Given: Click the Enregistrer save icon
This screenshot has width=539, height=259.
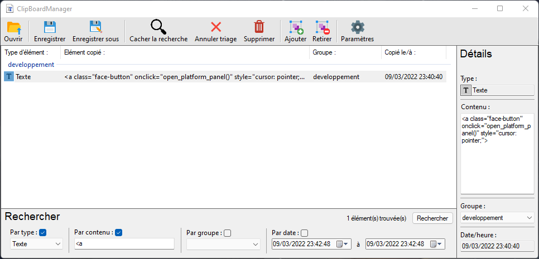Looking at the screenshot, I should coord(50,28).
